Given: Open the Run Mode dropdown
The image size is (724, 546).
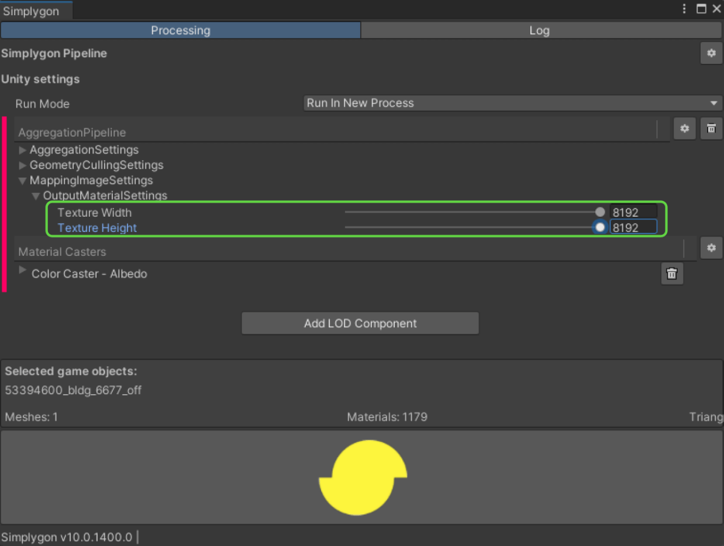Looking at the screenshot, I should click(513, 103).
